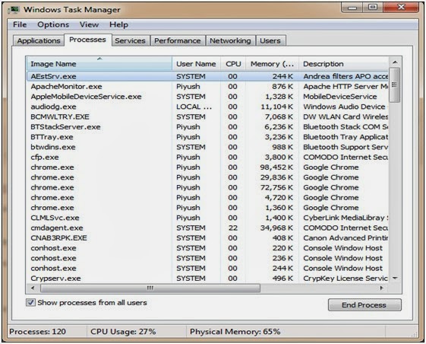The width and height of the screenshot is (426, 344).
Task: Click the Task Manager title bar icon
Action: 14,10
